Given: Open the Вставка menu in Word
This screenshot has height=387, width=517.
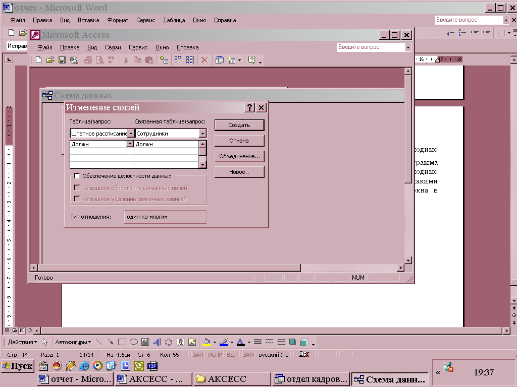Looking at the screenshot, I should pyautogui.click(x=88, y=20).
